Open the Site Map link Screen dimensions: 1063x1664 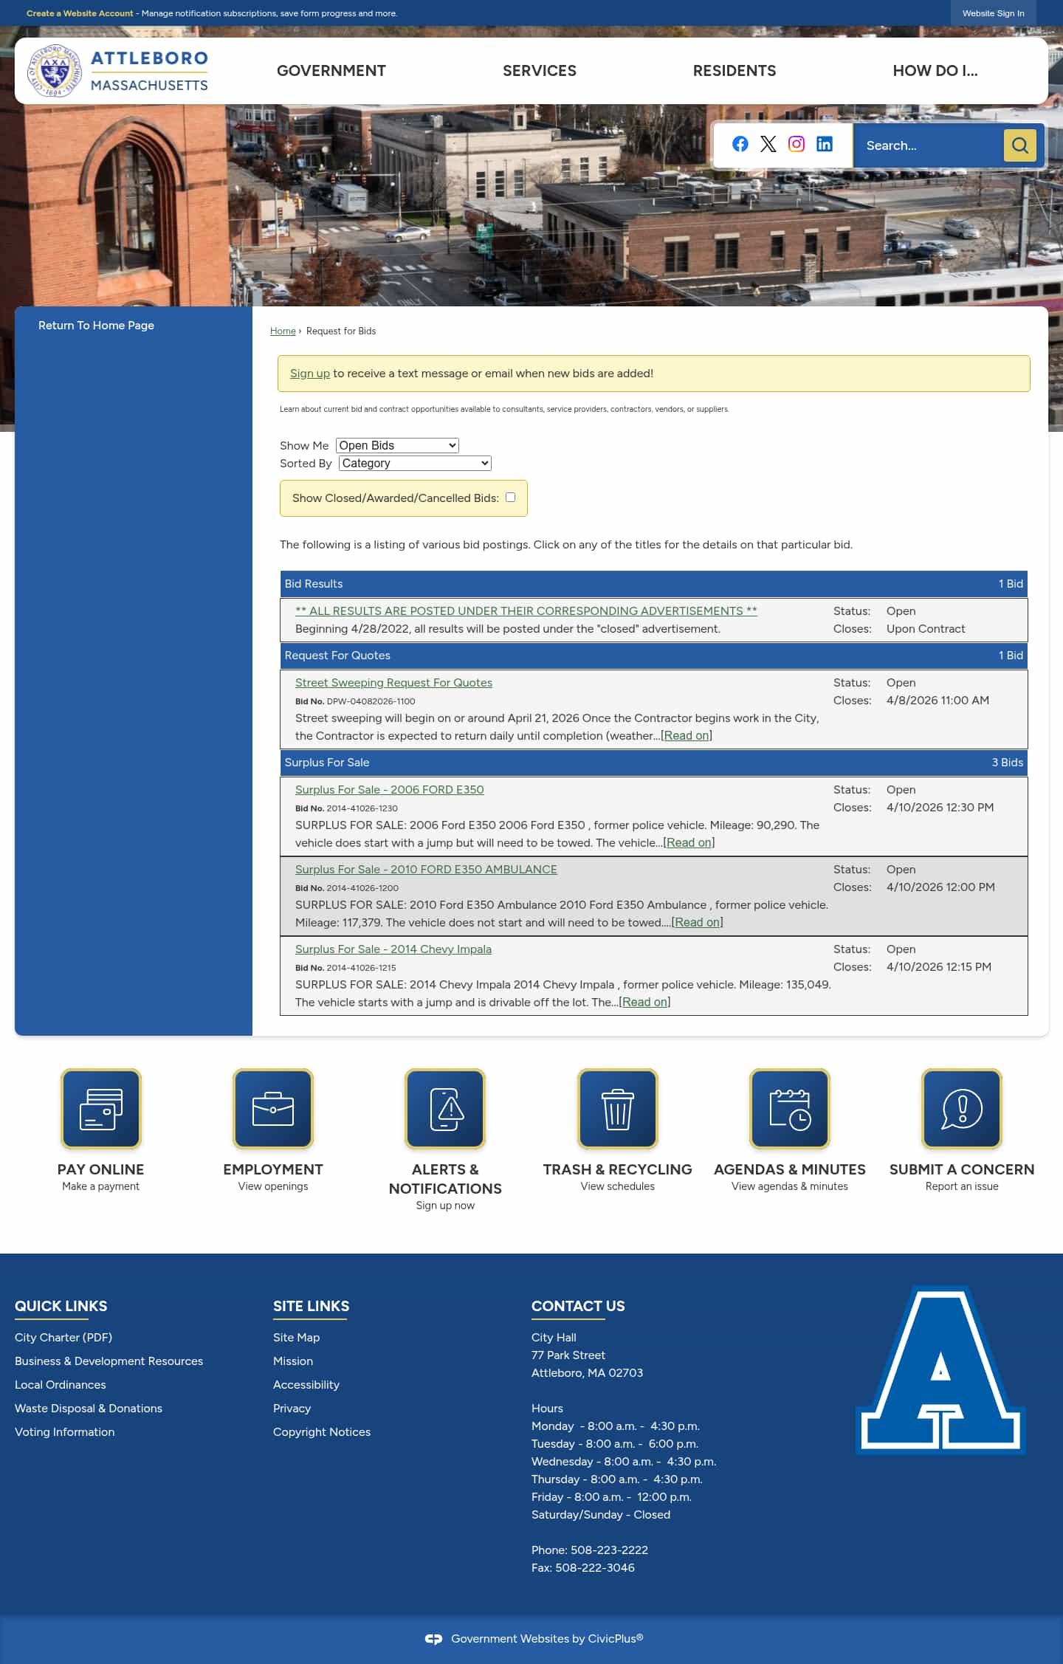pyautogui.click(x=296, y=1337)
